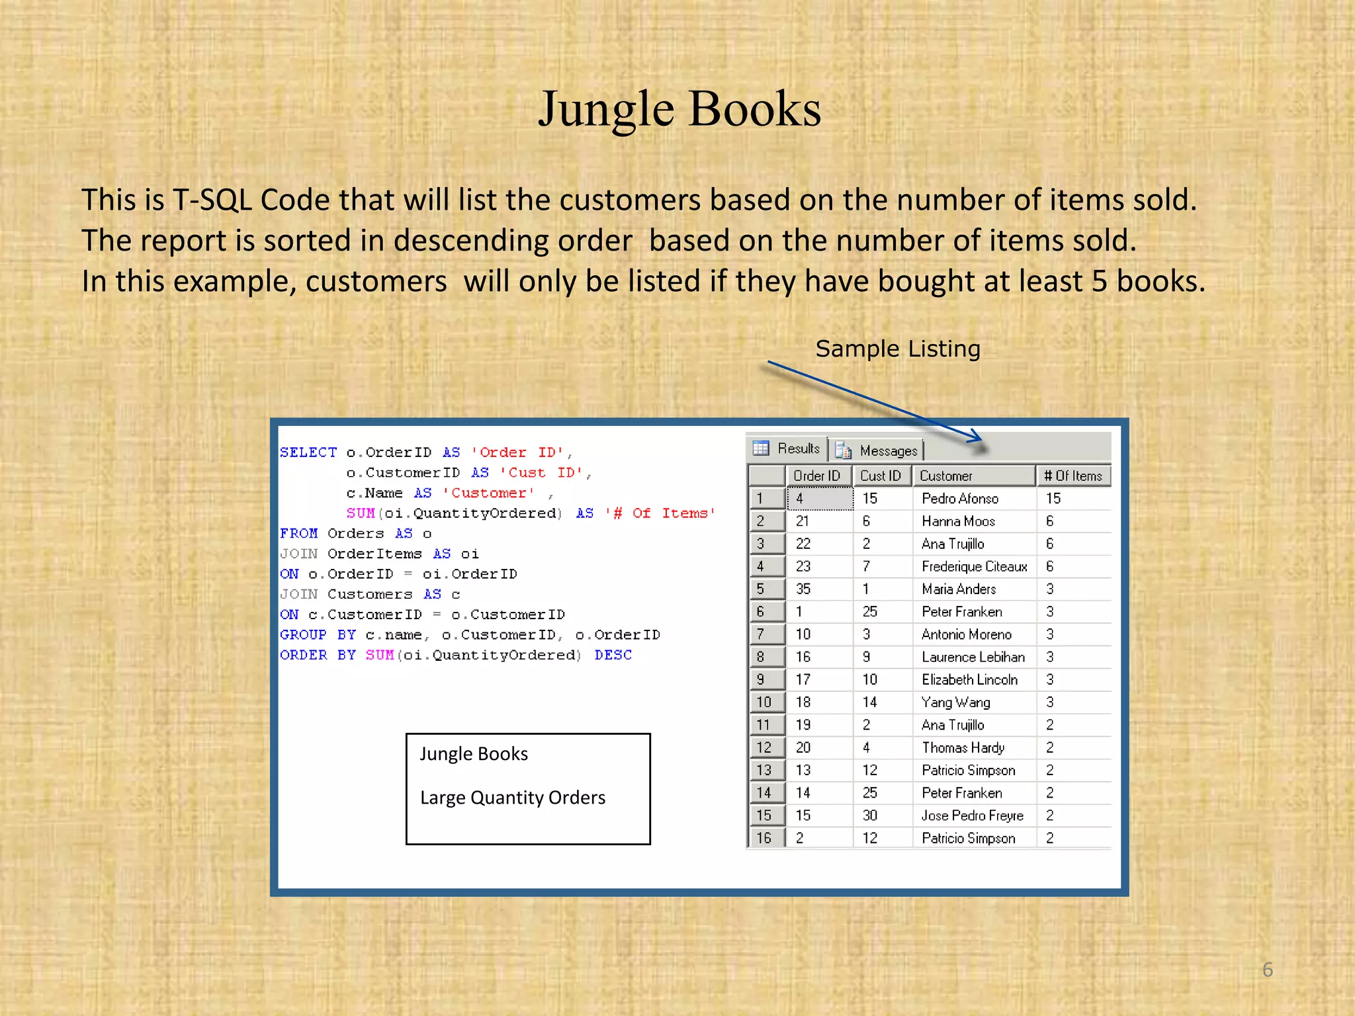1355x1016 pixels.
Task: Click the Laurence Lebihan cell
Action: tap(974, 657)
